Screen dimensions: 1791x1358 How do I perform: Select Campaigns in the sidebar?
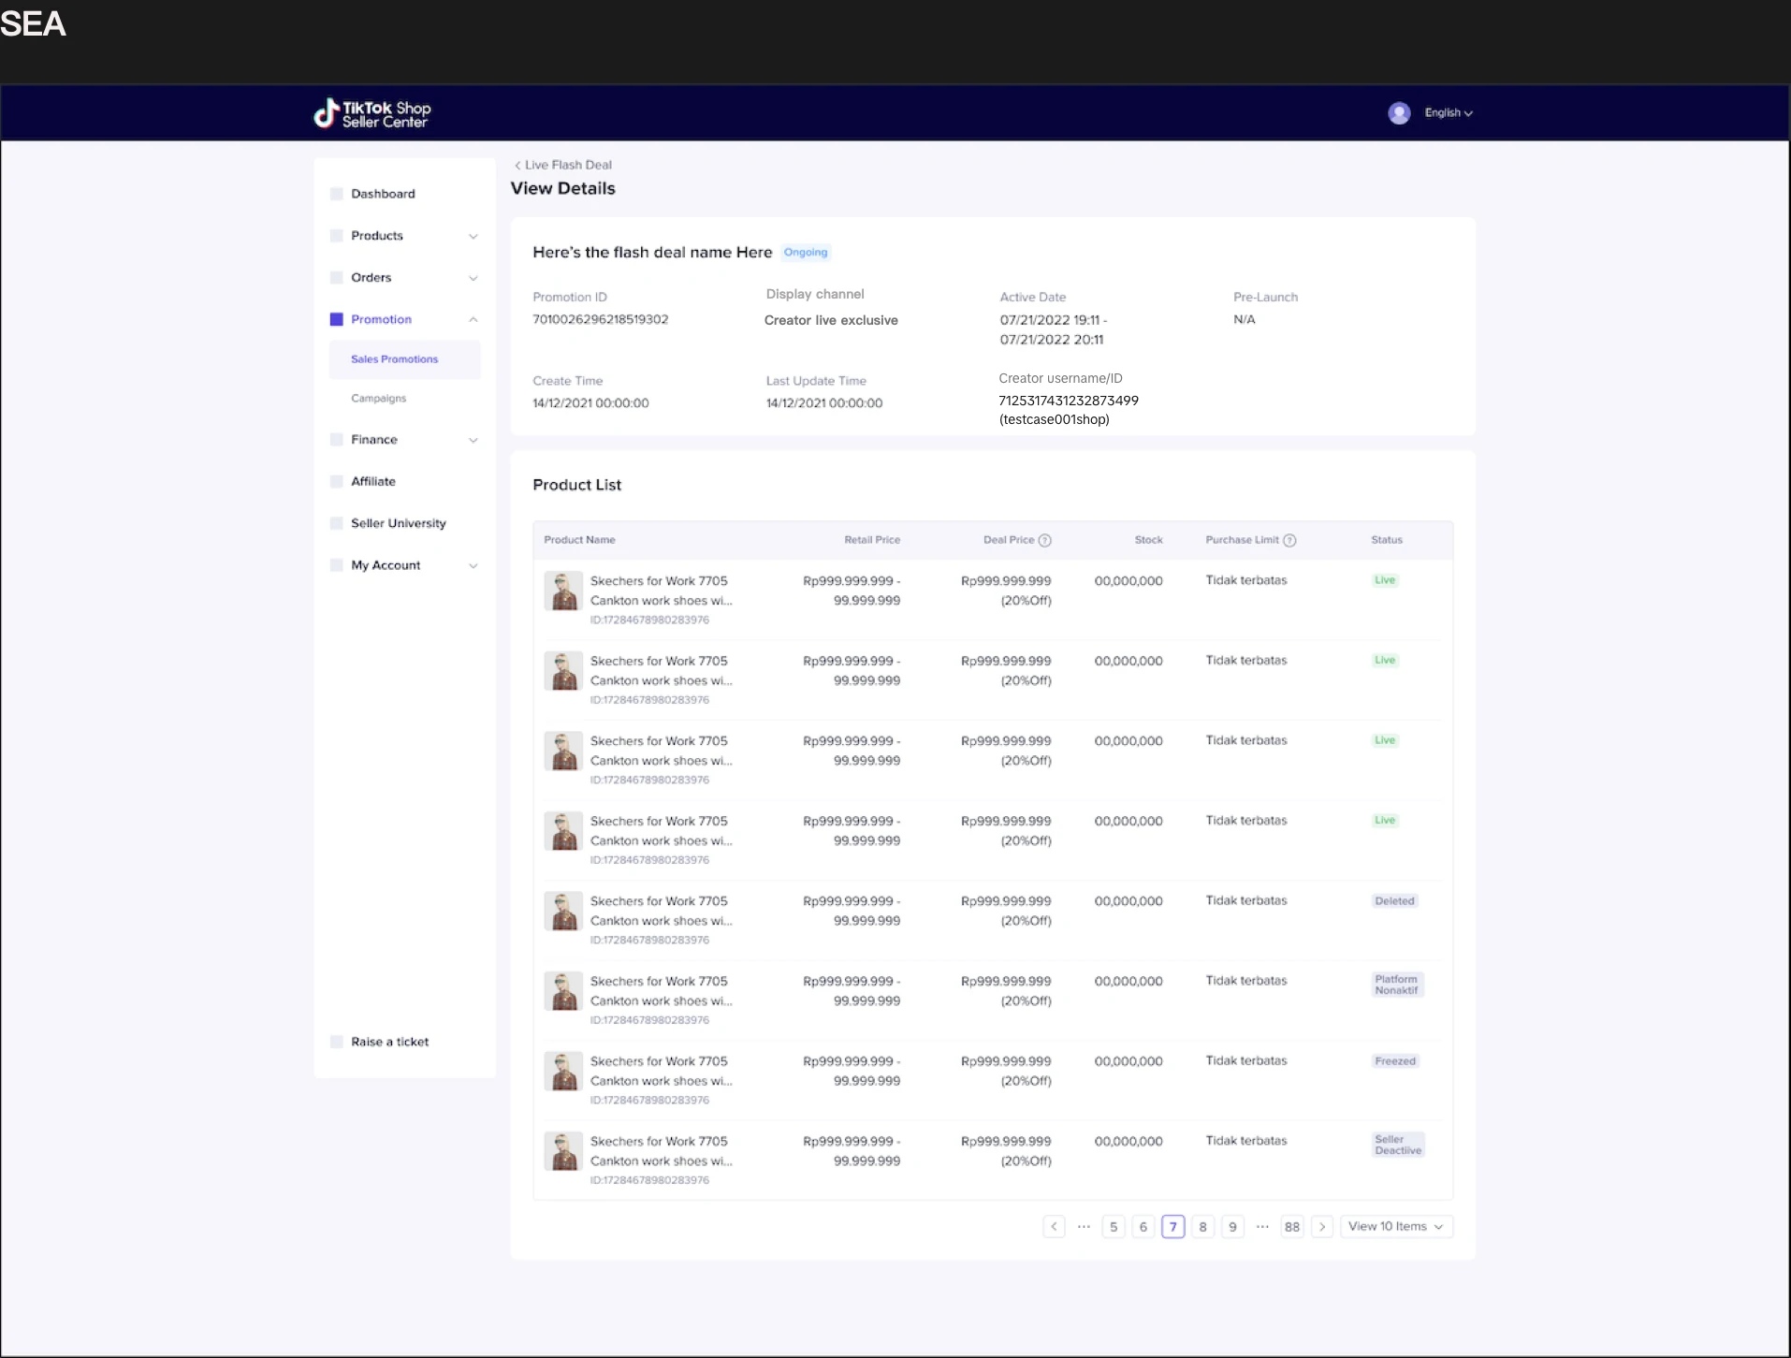[x=379, y=399]
